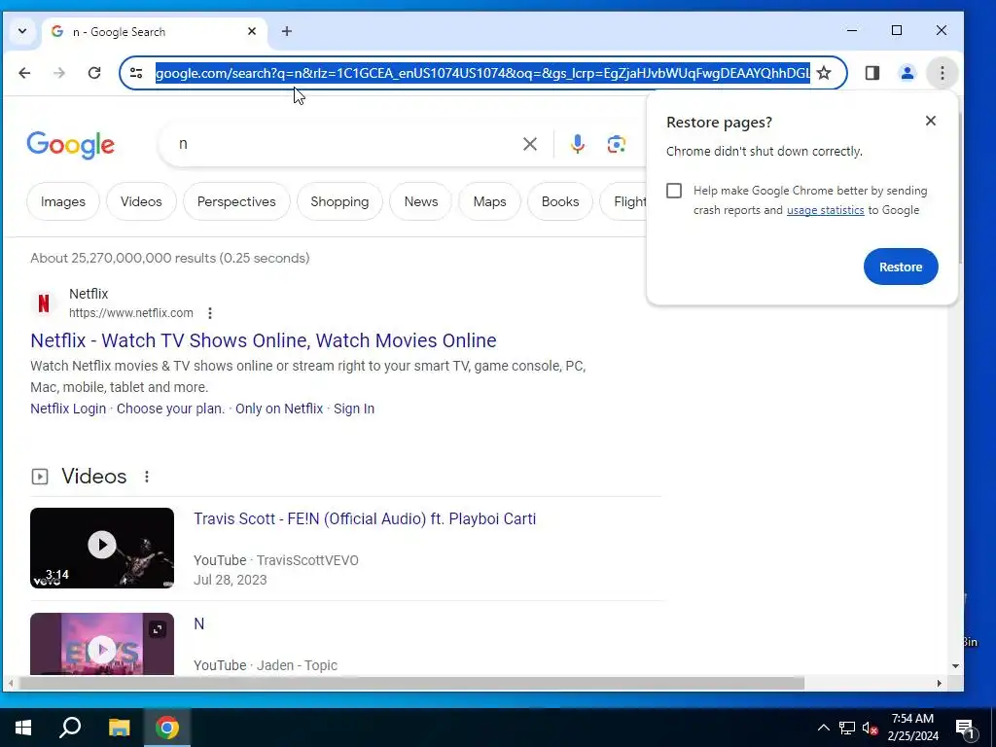
Task: Open the tab search dropdown chevron
Action: coord(22,31)
